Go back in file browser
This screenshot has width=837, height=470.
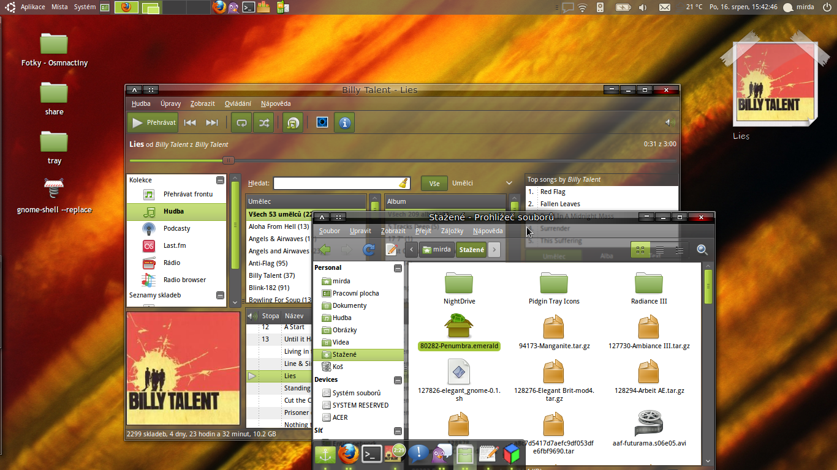pyautogui.click(x=325, y=250)
